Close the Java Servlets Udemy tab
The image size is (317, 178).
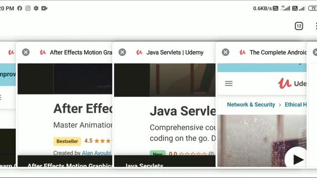click(x=122, y=52)
